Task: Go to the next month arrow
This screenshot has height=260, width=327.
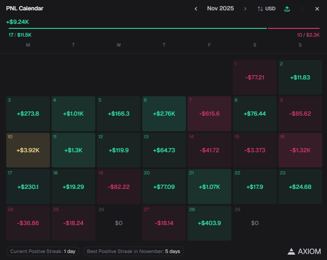Action: [245, 9]
